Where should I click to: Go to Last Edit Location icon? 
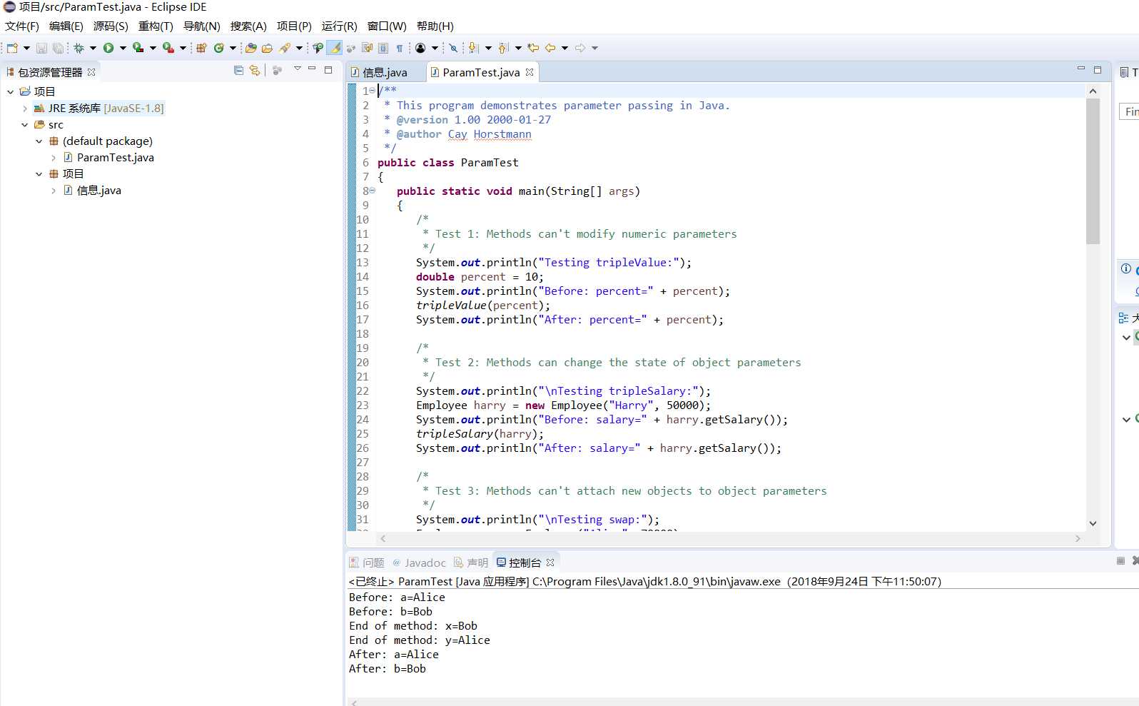(533, 48)
